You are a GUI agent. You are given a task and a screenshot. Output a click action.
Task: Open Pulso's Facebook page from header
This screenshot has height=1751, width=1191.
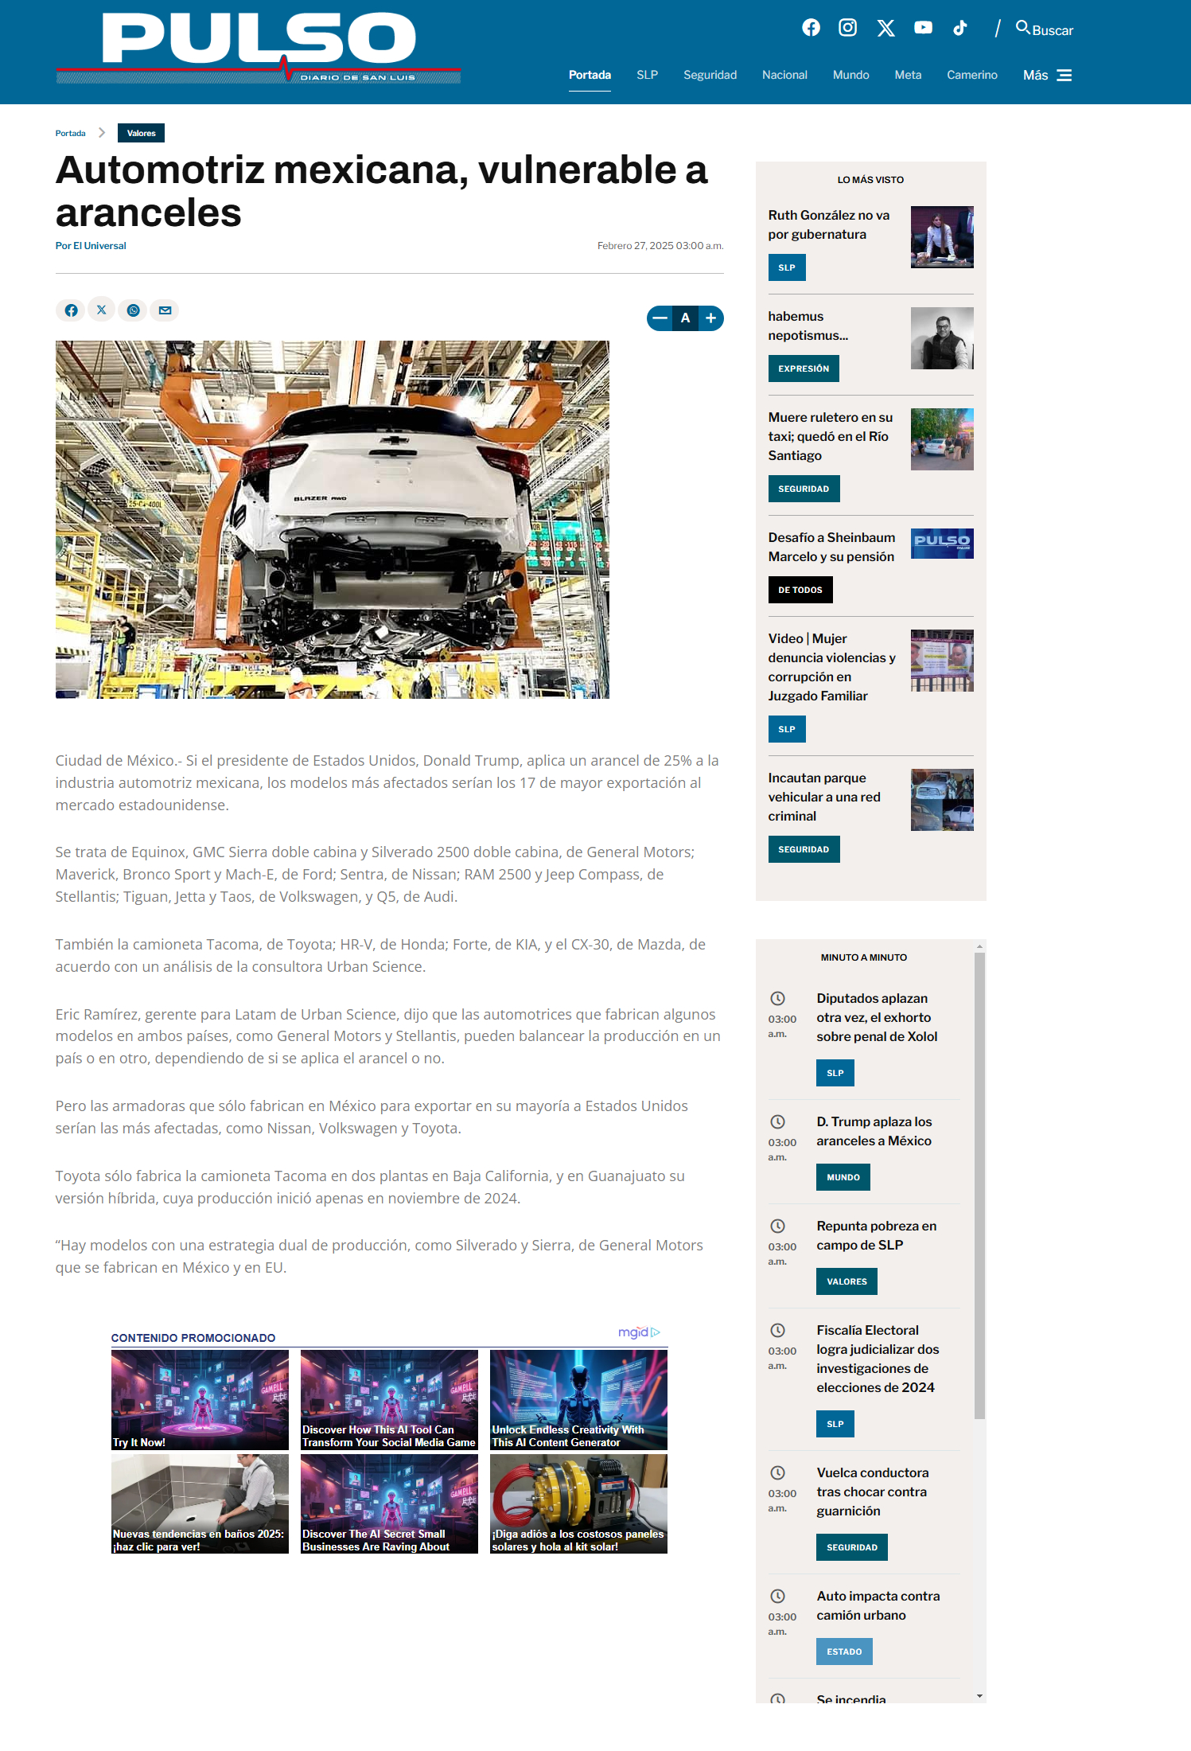click(x=811, y=28)
